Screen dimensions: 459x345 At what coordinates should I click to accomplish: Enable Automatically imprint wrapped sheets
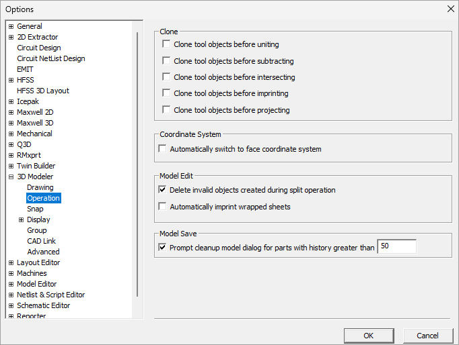[x=162, y=206]
